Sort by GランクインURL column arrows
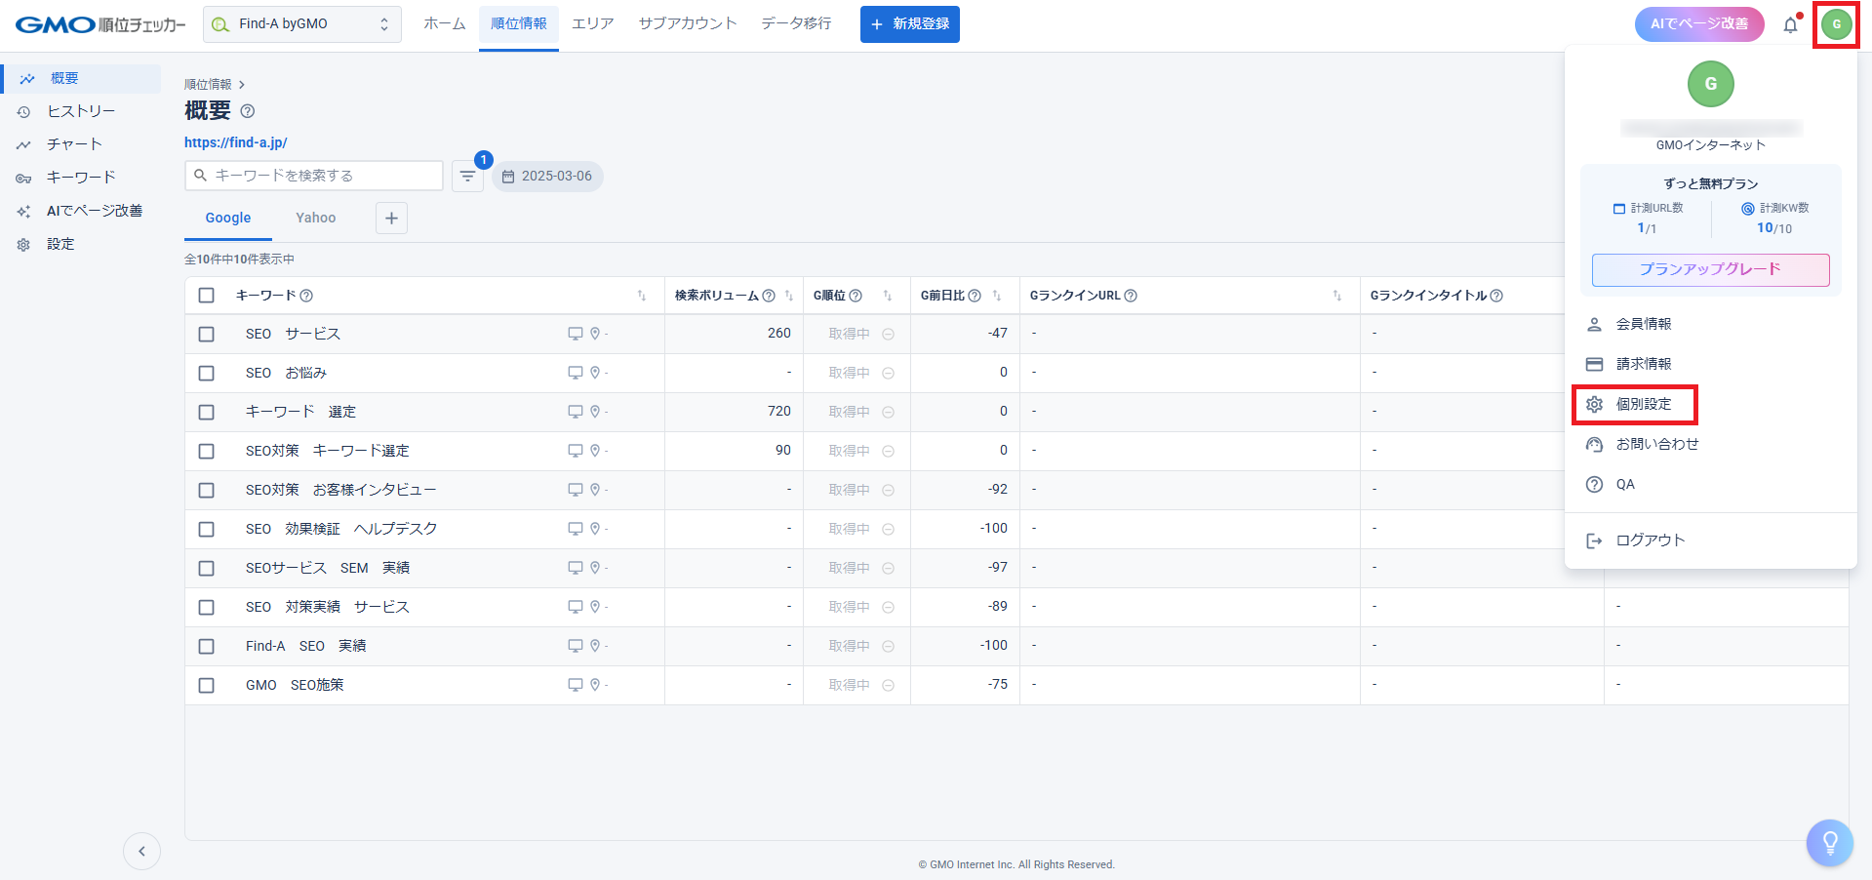This screenshot has height=880, width=1872. (x=1337, y=296)
